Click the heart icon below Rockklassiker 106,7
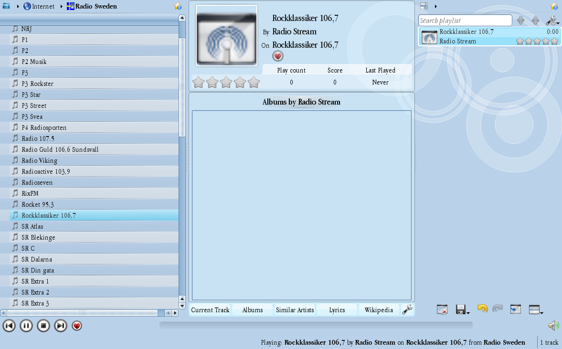Screen dimensions: 562x349 coord(278,56)
